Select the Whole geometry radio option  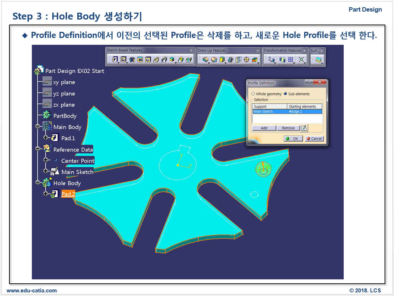(253, 94)
